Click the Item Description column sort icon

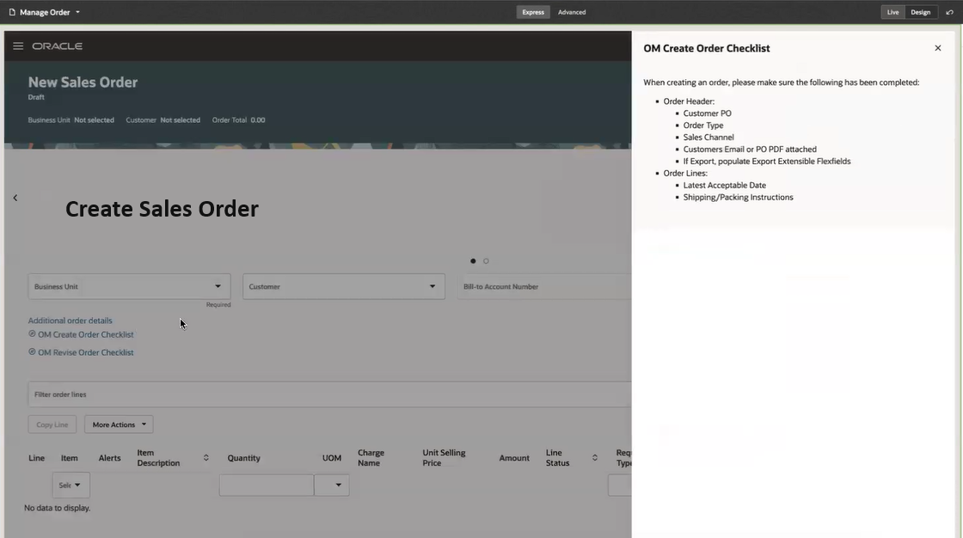(205, 457)
